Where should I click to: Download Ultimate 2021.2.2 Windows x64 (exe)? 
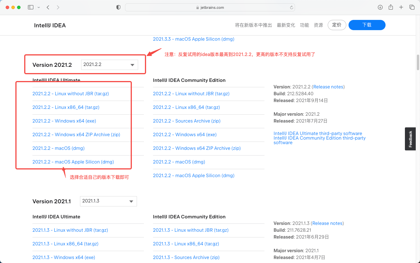[64, 121]
